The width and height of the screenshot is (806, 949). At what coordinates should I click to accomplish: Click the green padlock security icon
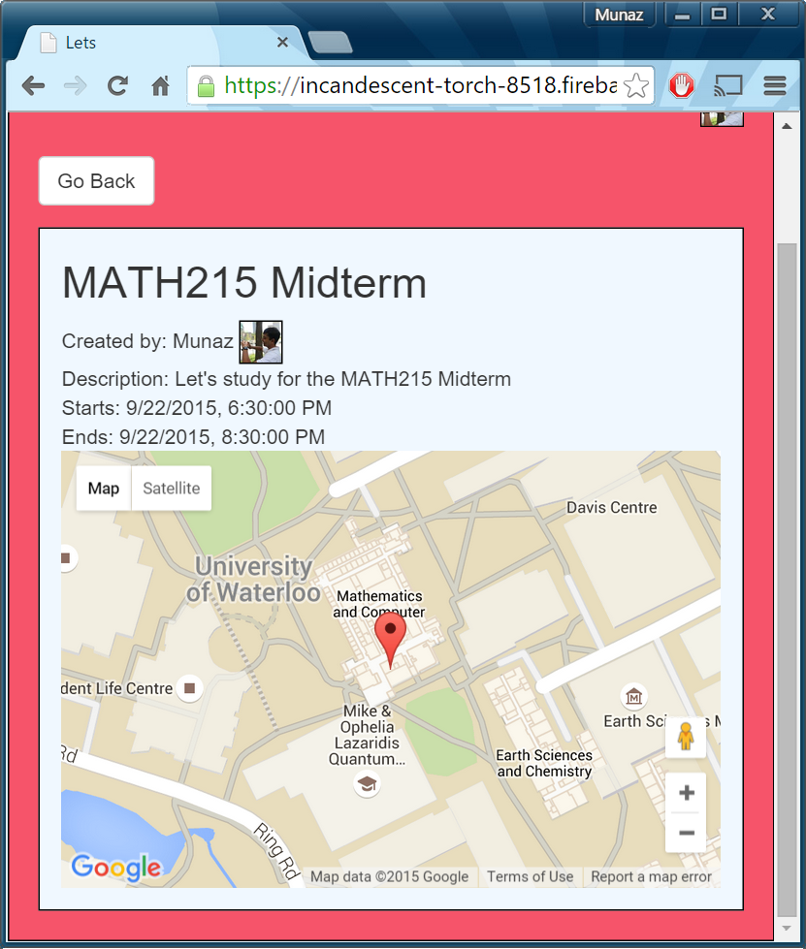pos(206,86)
